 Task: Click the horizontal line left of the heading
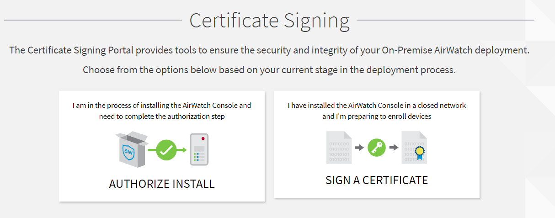91,21
